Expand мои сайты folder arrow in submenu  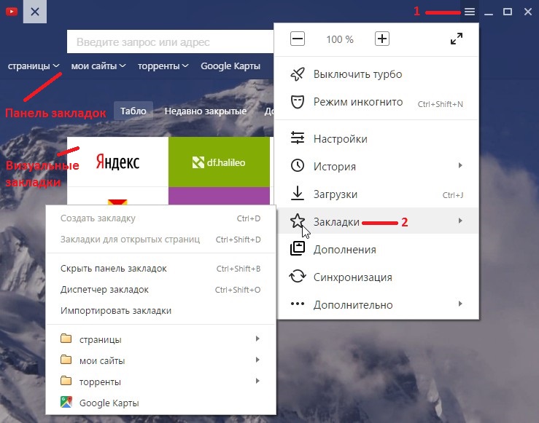257,360
